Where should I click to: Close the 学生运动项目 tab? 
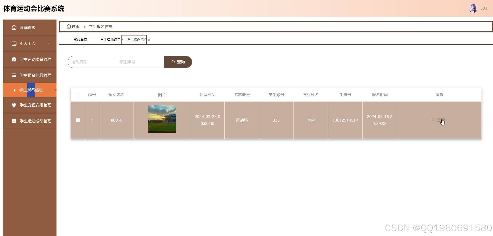pos(122,40)
